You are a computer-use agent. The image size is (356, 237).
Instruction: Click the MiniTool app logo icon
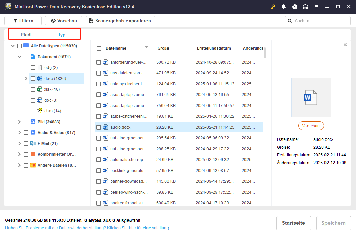pos(8,6)
